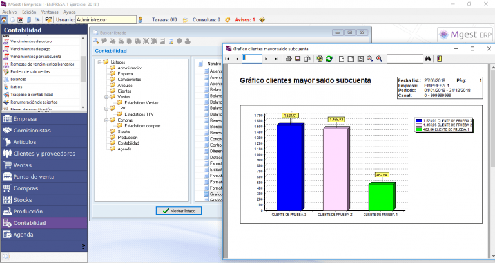Zoom in with the magnifier plus icon
The image size is (495, 263).
pos(379,59)
